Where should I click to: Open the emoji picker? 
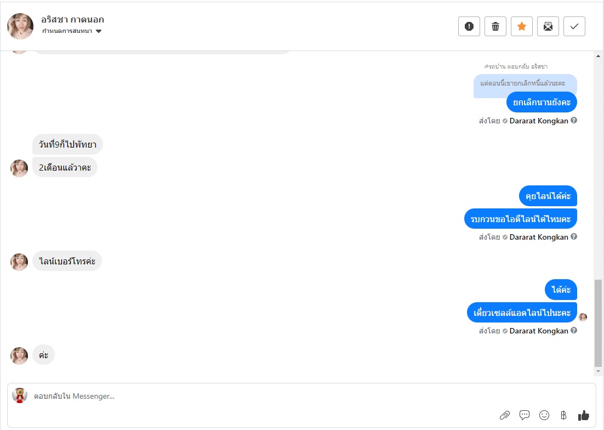(x=544, y=415)
